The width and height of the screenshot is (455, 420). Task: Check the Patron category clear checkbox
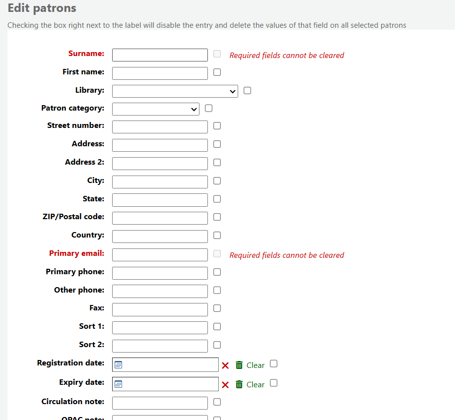pos(208,108)
